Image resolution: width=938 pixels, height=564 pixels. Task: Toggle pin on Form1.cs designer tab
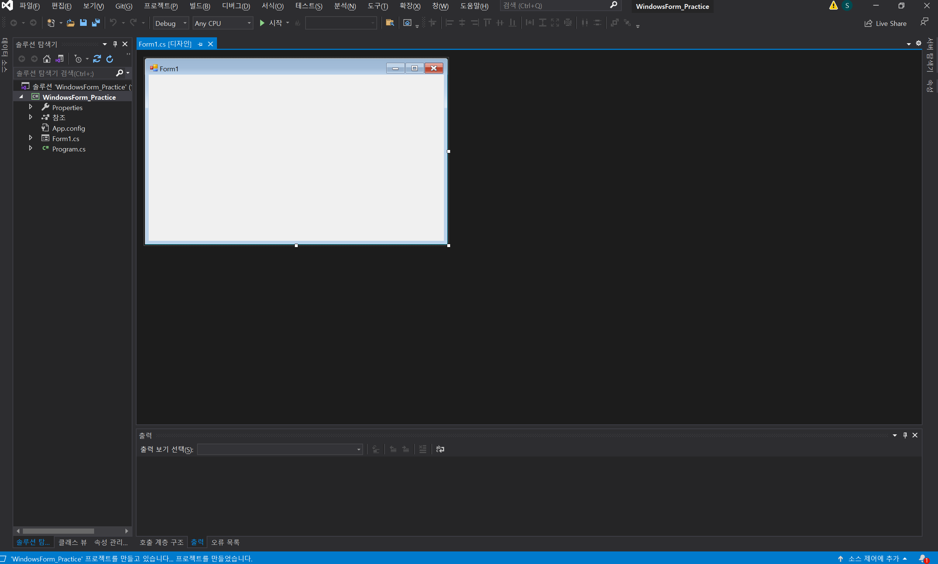[200, 44]
